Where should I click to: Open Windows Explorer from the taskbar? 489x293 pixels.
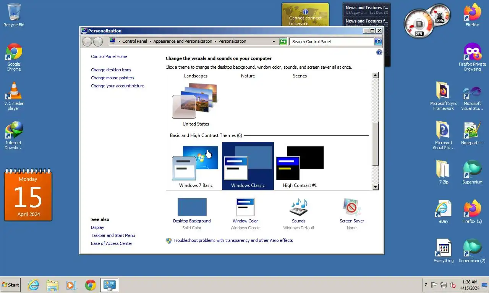[x=52, y=285]
